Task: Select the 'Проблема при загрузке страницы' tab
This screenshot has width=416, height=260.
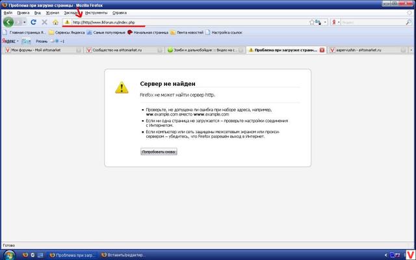Action: (x=286, y=50)
